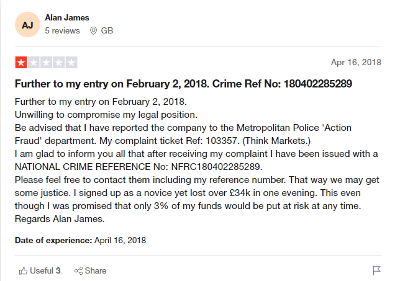Click the second grey rating star

(x=34, y=62)
